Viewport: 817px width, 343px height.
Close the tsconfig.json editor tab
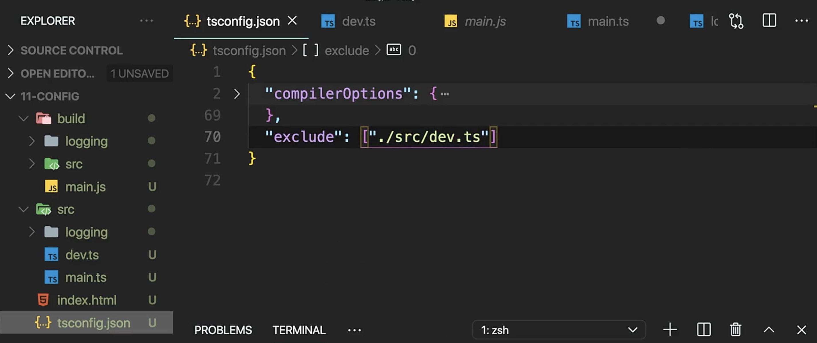[292, 21]
